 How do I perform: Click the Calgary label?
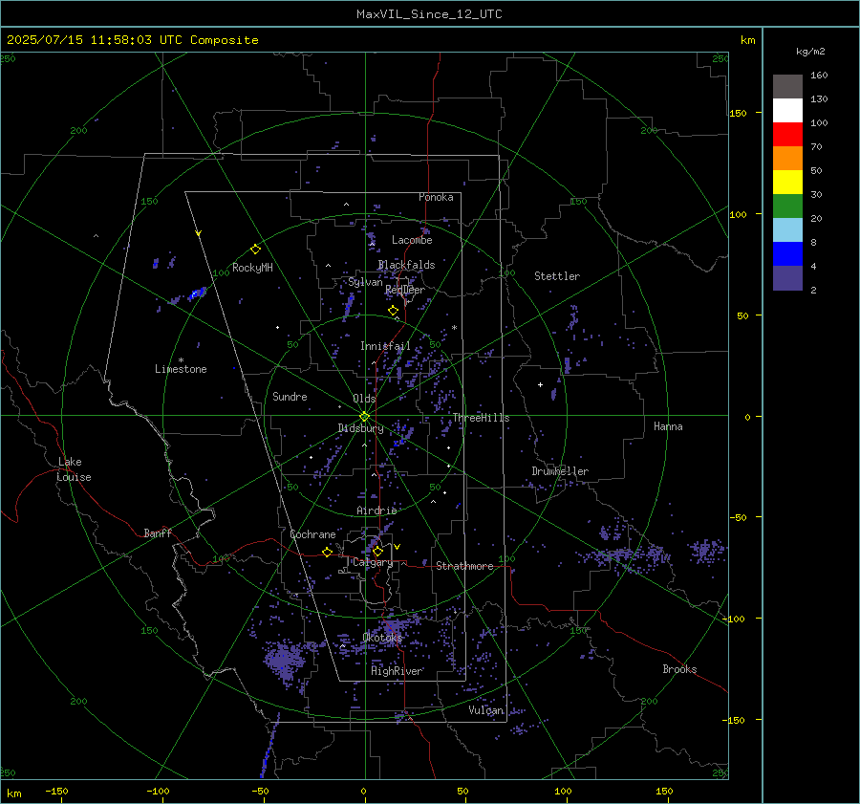point(373,562)
